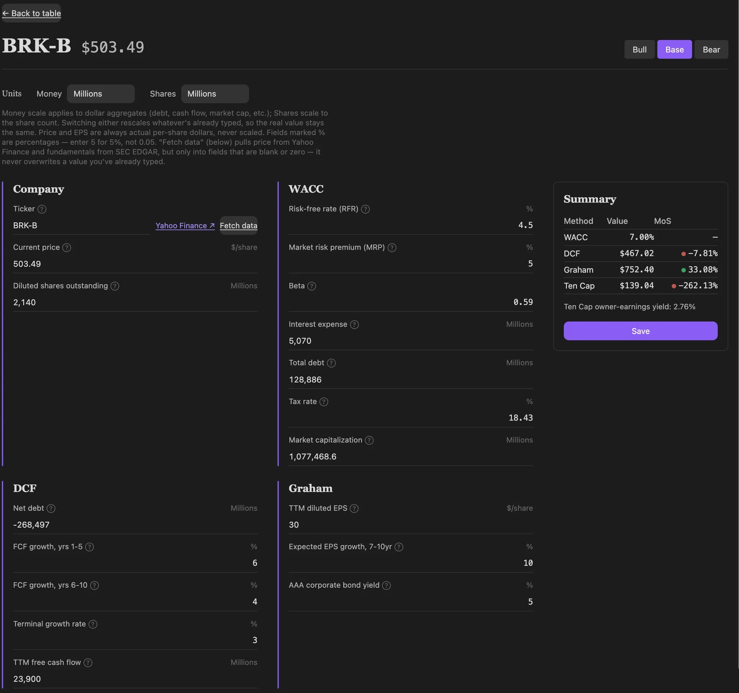Open the Money units dropdown
Screen dimensions: 739x693
[x=101, y=94]
